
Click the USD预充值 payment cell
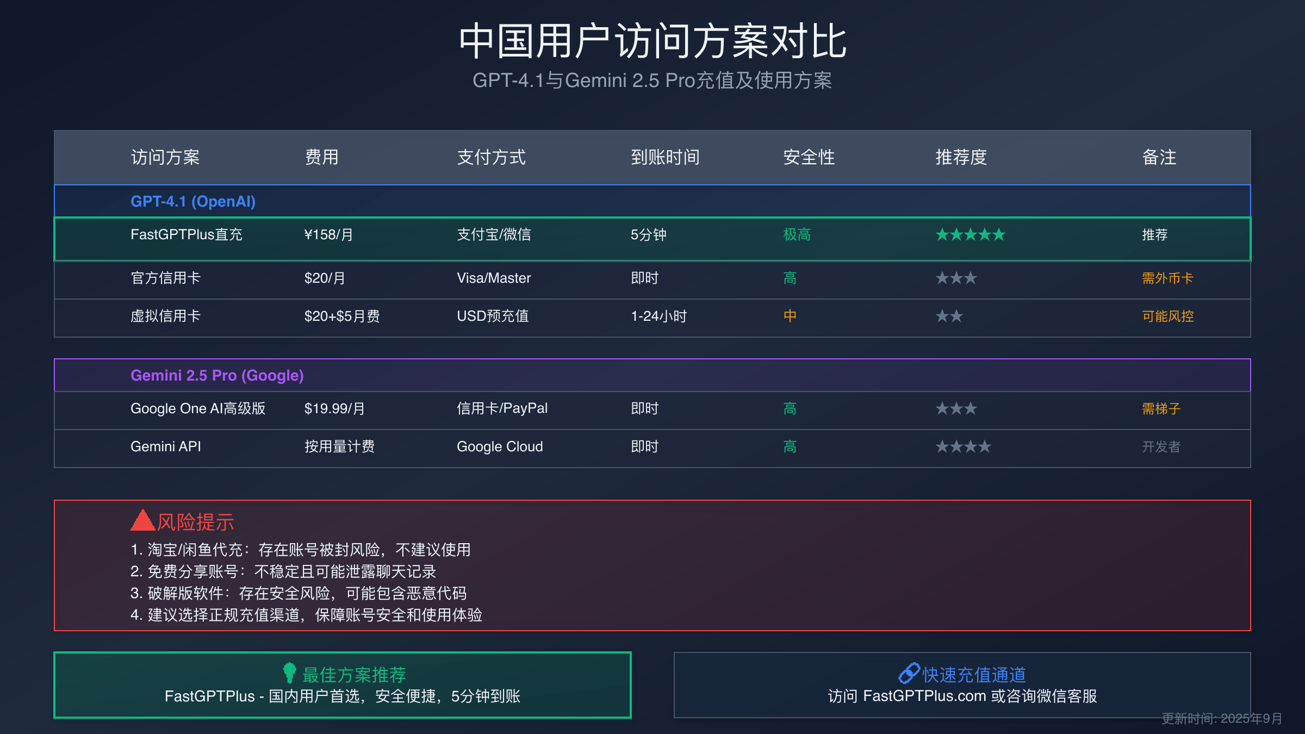pyautogui.click(x=493, y=316)
